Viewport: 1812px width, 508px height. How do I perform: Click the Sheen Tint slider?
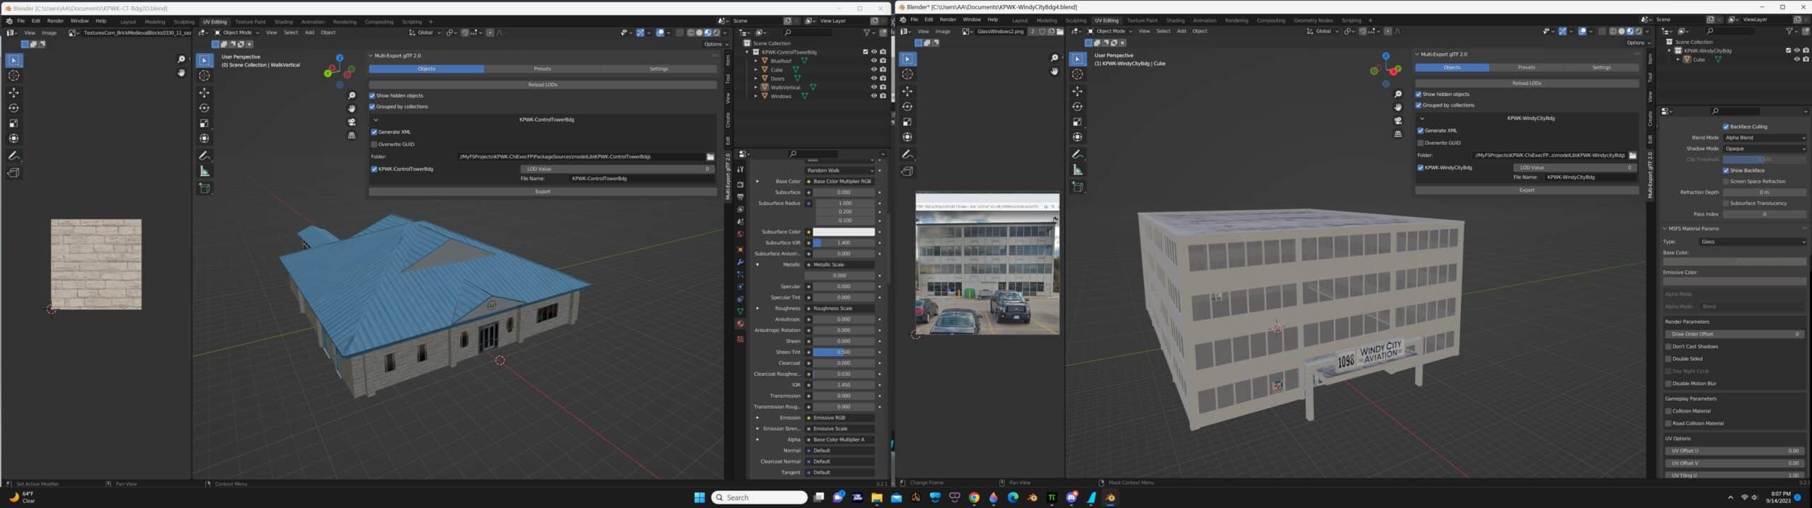[843, 352]
